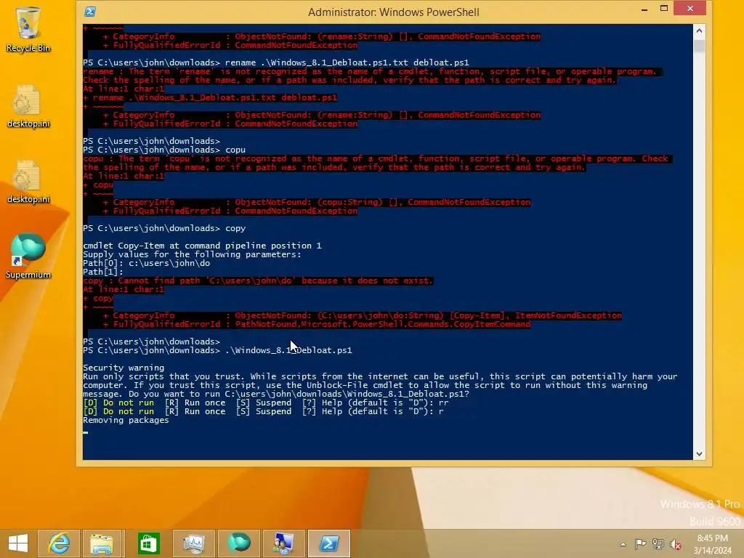Click the 'Cannot find path' error line

(x=258, y=281)
